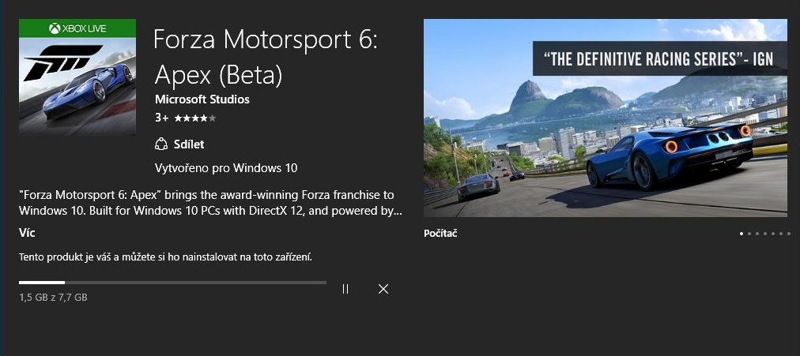
Task: Click the download progress bar
Action: click(172, 282)
